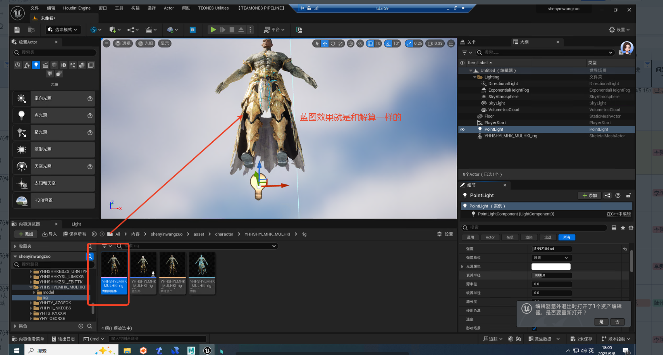Toggle grid snapping in viewport toolbar
Viewport: 663px width, 355px height.
pos(370,44)
